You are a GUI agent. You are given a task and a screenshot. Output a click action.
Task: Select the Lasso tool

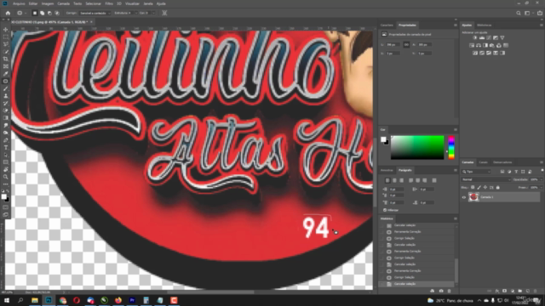click(6, 44)
